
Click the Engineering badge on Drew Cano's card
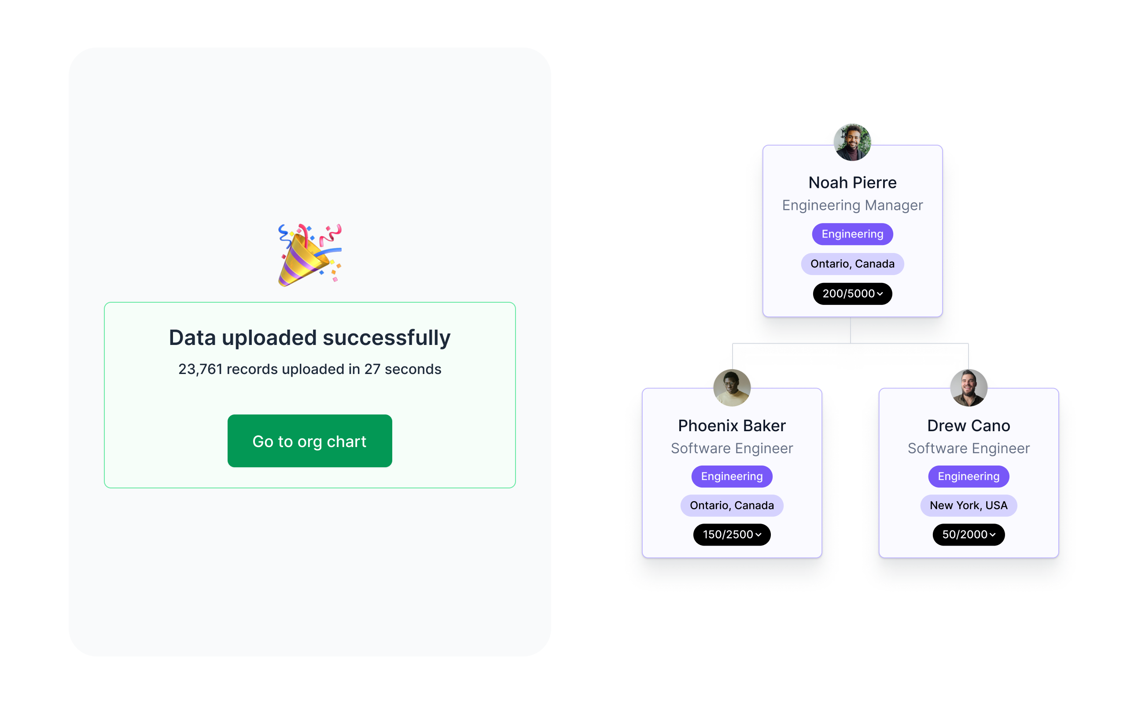click(969, 476)
